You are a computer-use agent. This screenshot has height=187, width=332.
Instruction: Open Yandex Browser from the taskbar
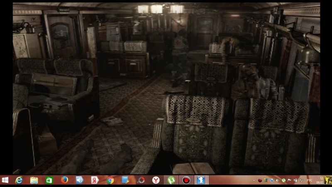pyautogui.click(x=156, y=180)
